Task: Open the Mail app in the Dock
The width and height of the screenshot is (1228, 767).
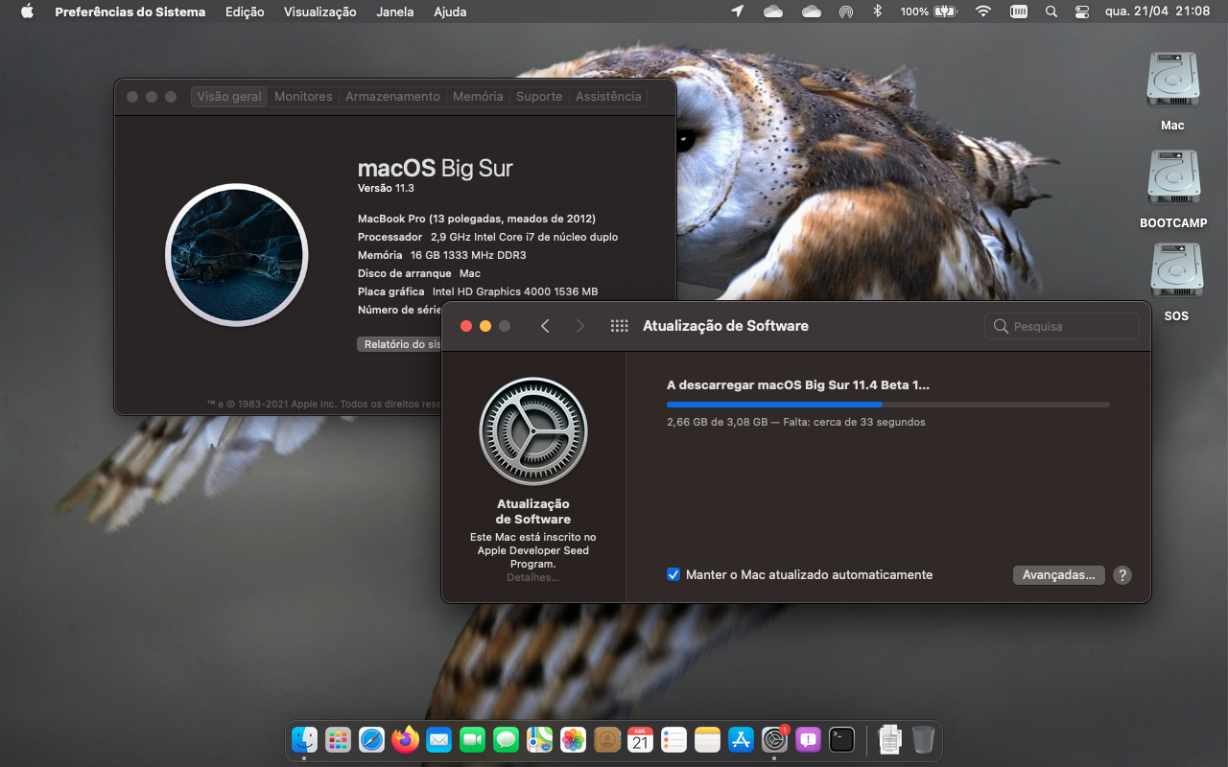Action: (438, 739)
